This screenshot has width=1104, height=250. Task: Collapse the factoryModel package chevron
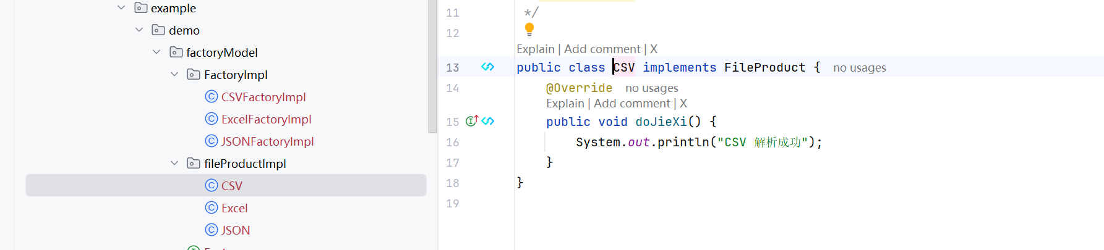156,52
